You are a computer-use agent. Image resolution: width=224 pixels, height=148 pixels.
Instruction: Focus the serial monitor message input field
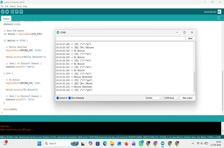tap(120, 38)
